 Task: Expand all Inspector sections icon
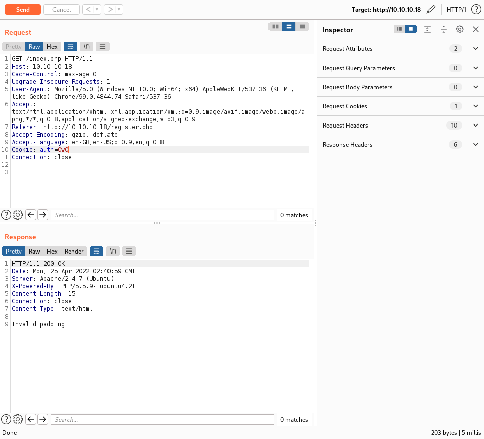[x=427, y=30]
